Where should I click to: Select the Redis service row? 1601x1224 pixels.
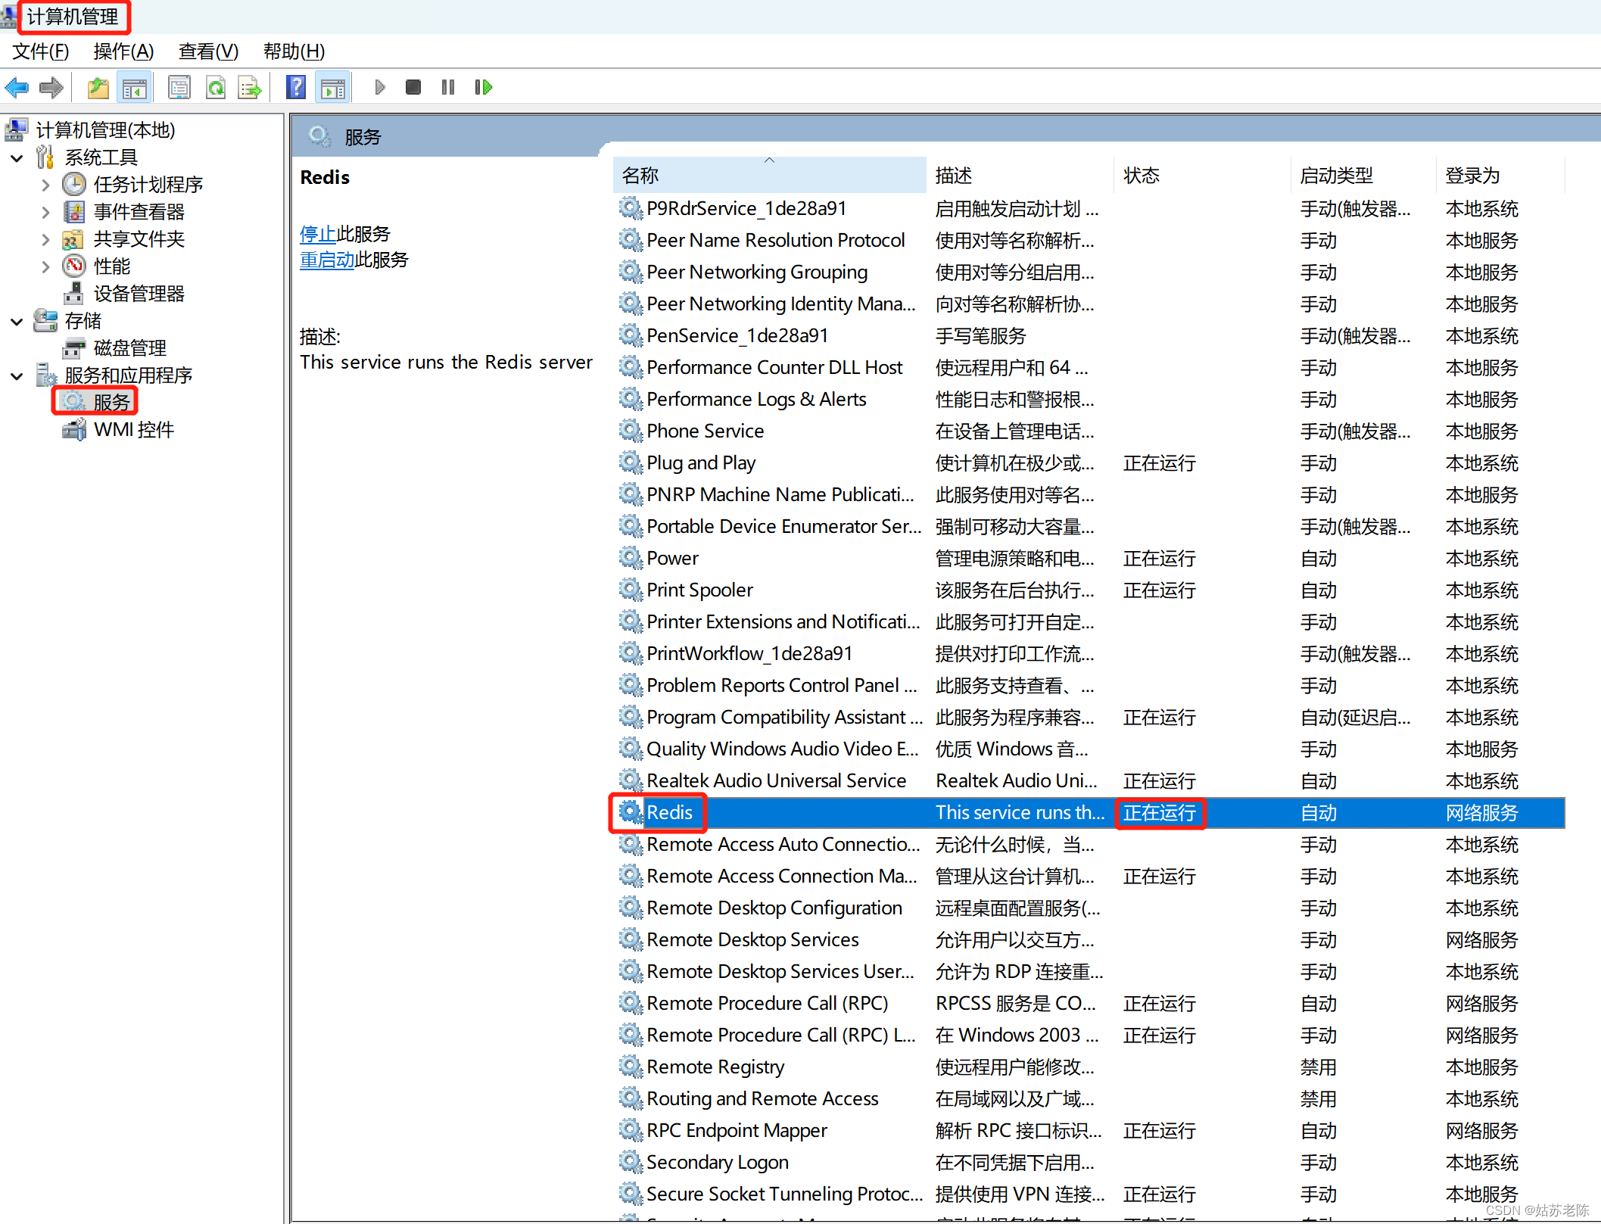(1089, 813)
